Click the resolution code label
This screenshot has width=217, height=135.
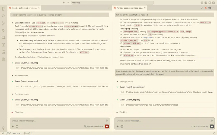[205, 22]
